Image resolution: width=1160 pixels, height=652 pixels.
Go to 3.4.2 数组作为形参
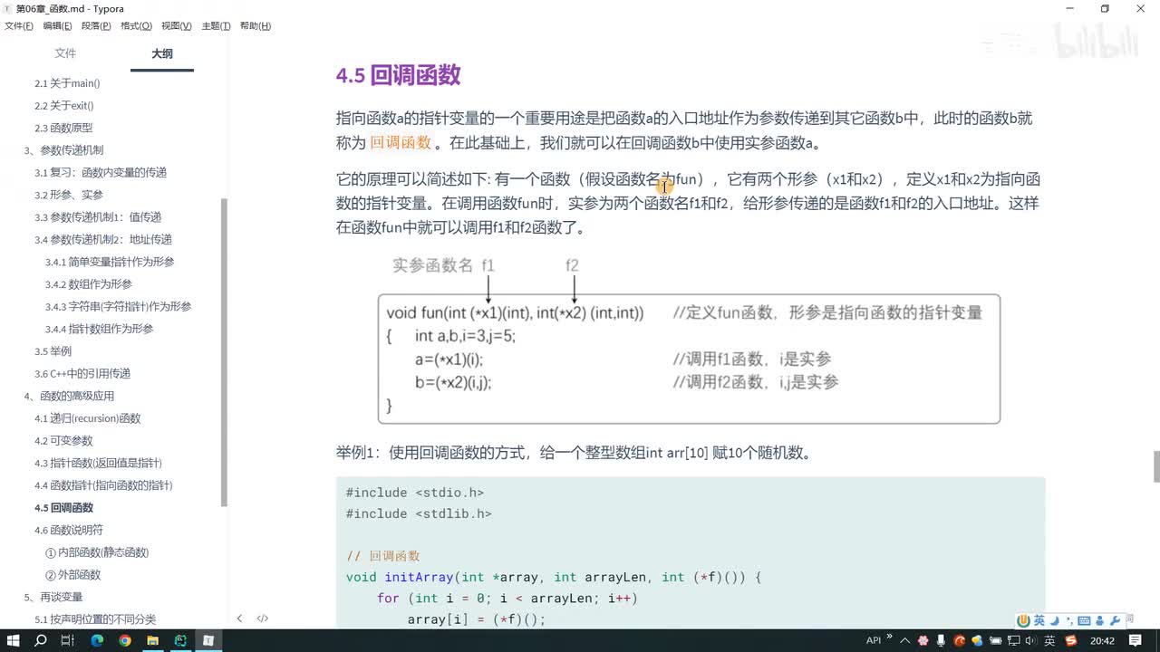click(x=89, y=284)
